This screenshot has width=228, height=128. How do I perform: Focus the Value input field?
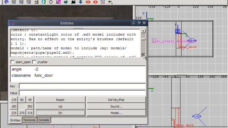tap(82, 93)
